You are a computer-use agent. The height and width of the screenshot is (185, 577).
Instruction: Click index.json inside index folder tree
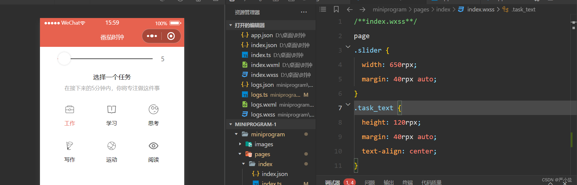(x=274, y=174)
